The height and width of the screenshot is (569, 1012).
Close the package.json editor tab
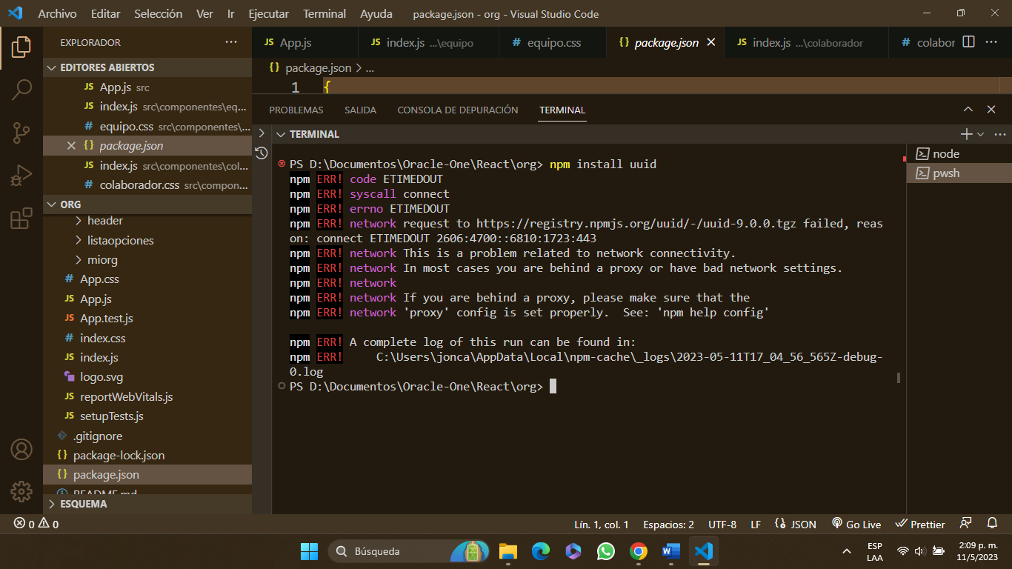[710, 42]
